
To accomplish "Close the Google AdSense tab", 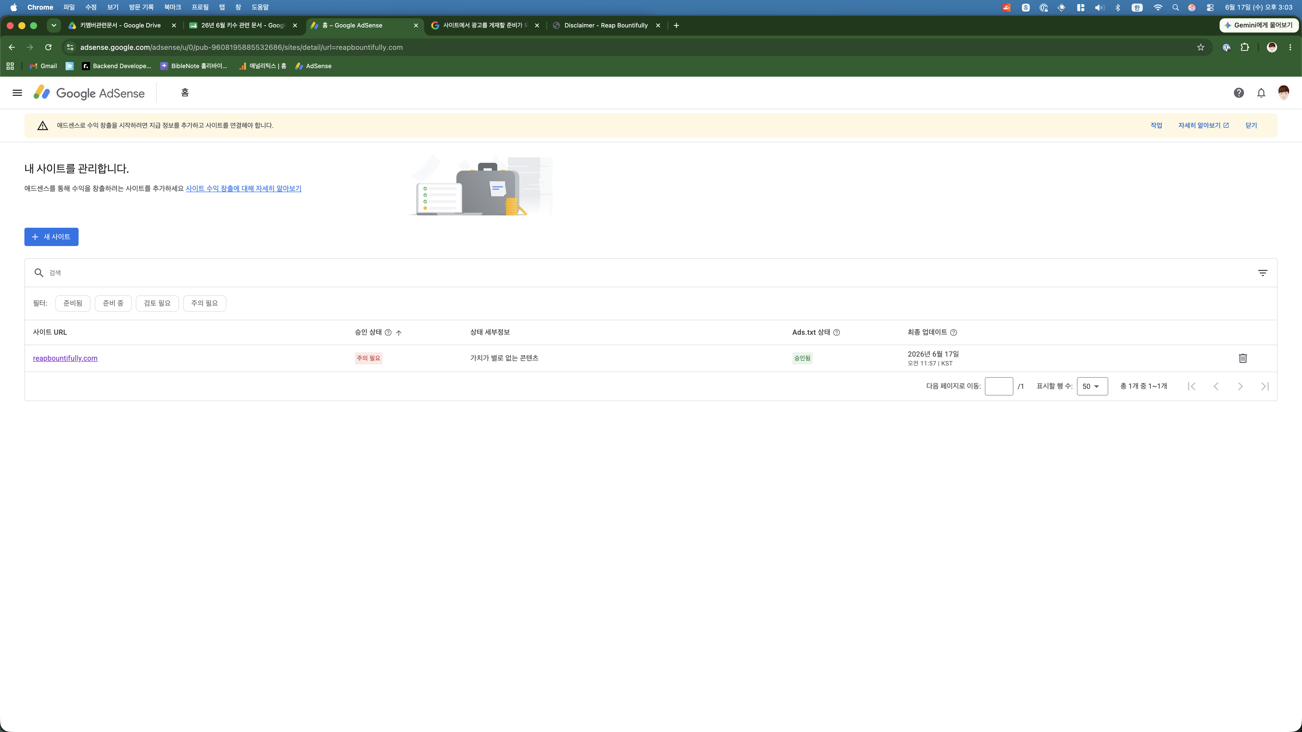I will 416,25.
